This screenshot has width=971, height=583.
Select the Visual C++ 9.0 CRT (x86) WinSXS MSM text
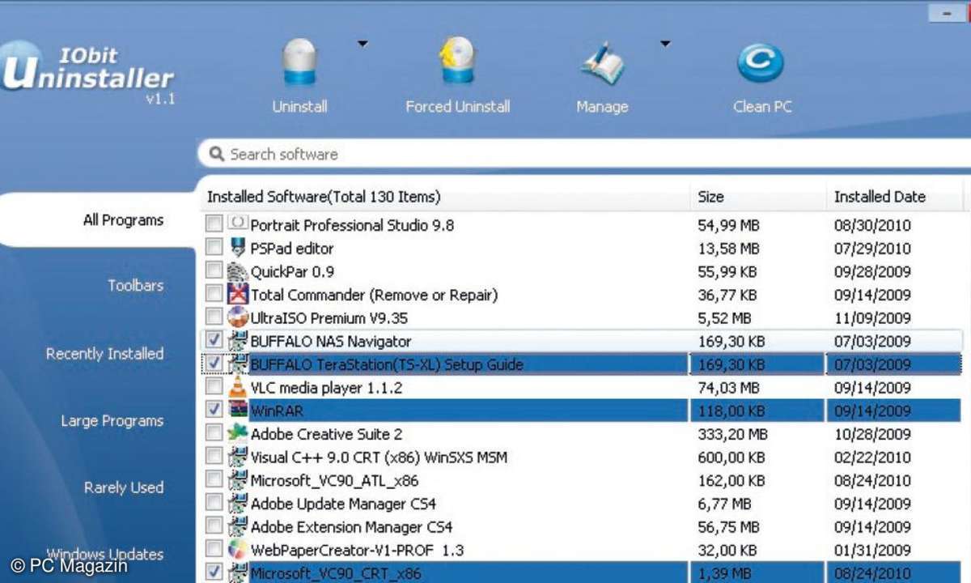point(379,457)
